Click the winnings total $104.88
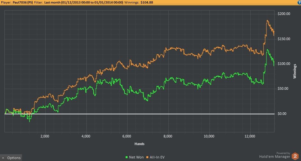 (x=147, y=3)
